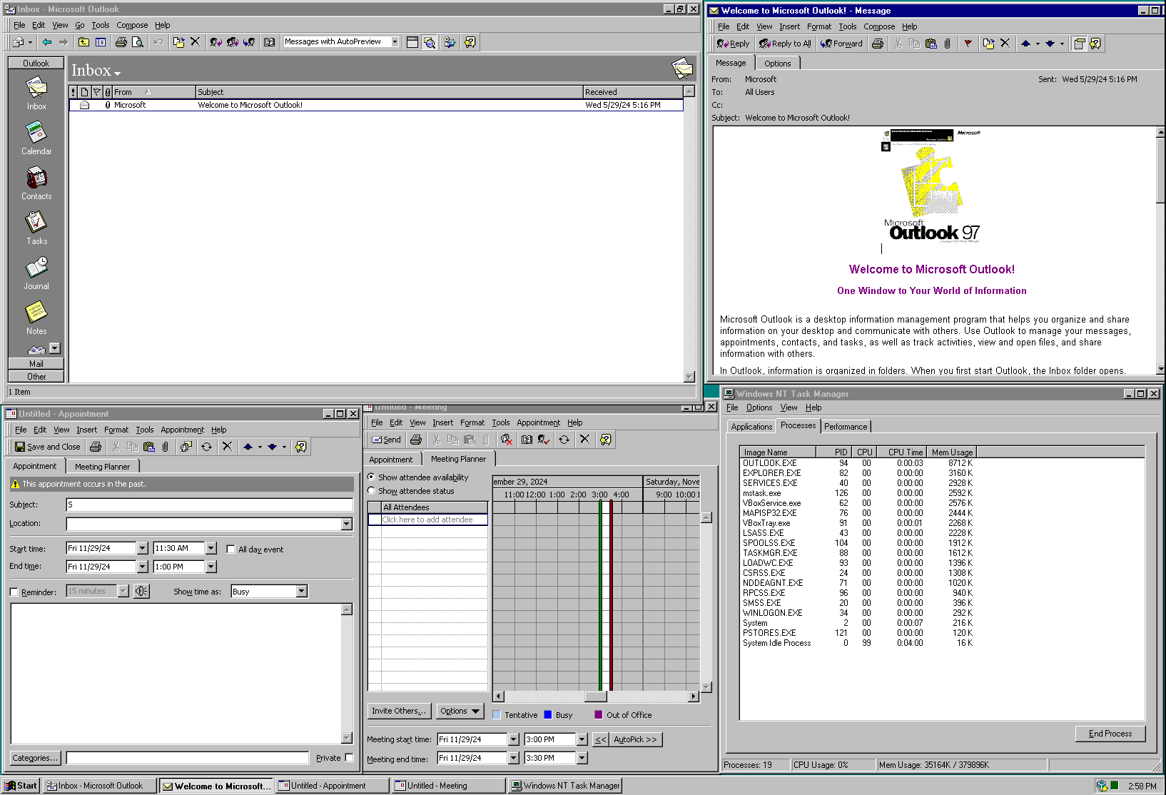
Task: Print the welcome message from Message toolbar
Action: click(878, 44)
